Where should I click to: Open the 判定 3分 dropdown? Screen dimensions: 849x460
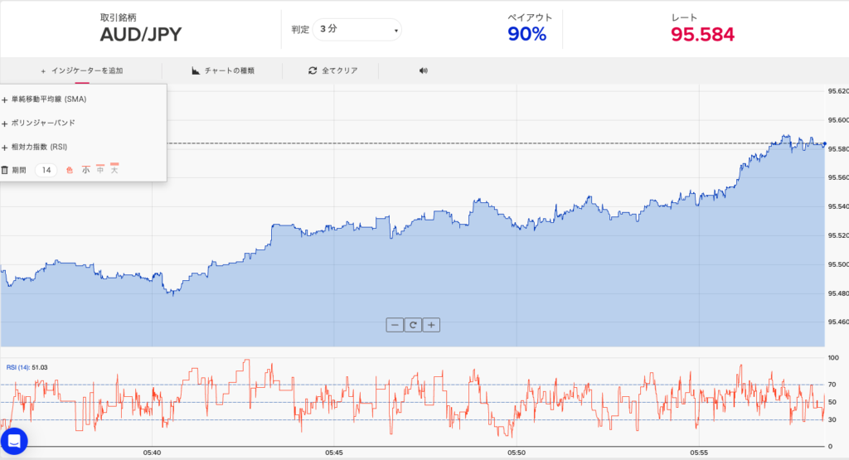[357, 29]
